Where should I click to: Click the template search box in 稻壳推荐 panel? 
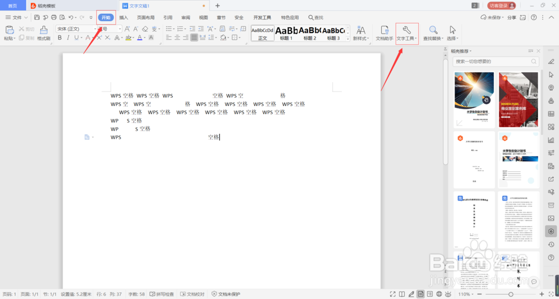coord(495,61)
